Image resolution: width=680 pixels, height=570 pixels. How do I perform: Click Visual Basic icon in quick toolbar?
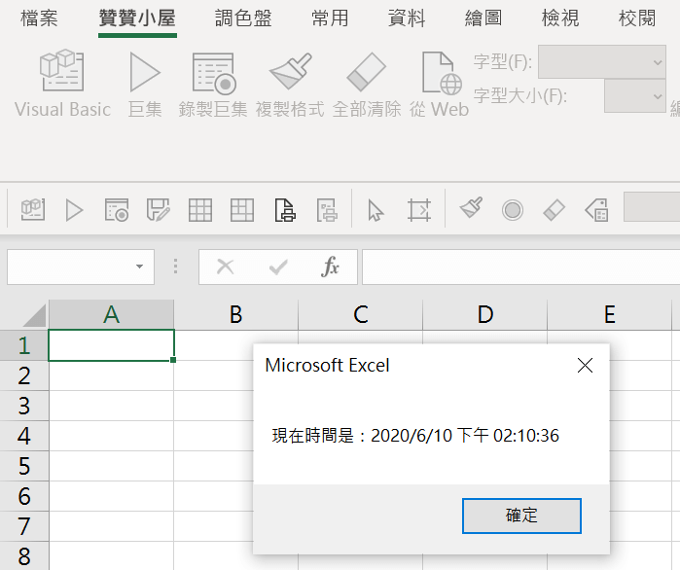33,210
